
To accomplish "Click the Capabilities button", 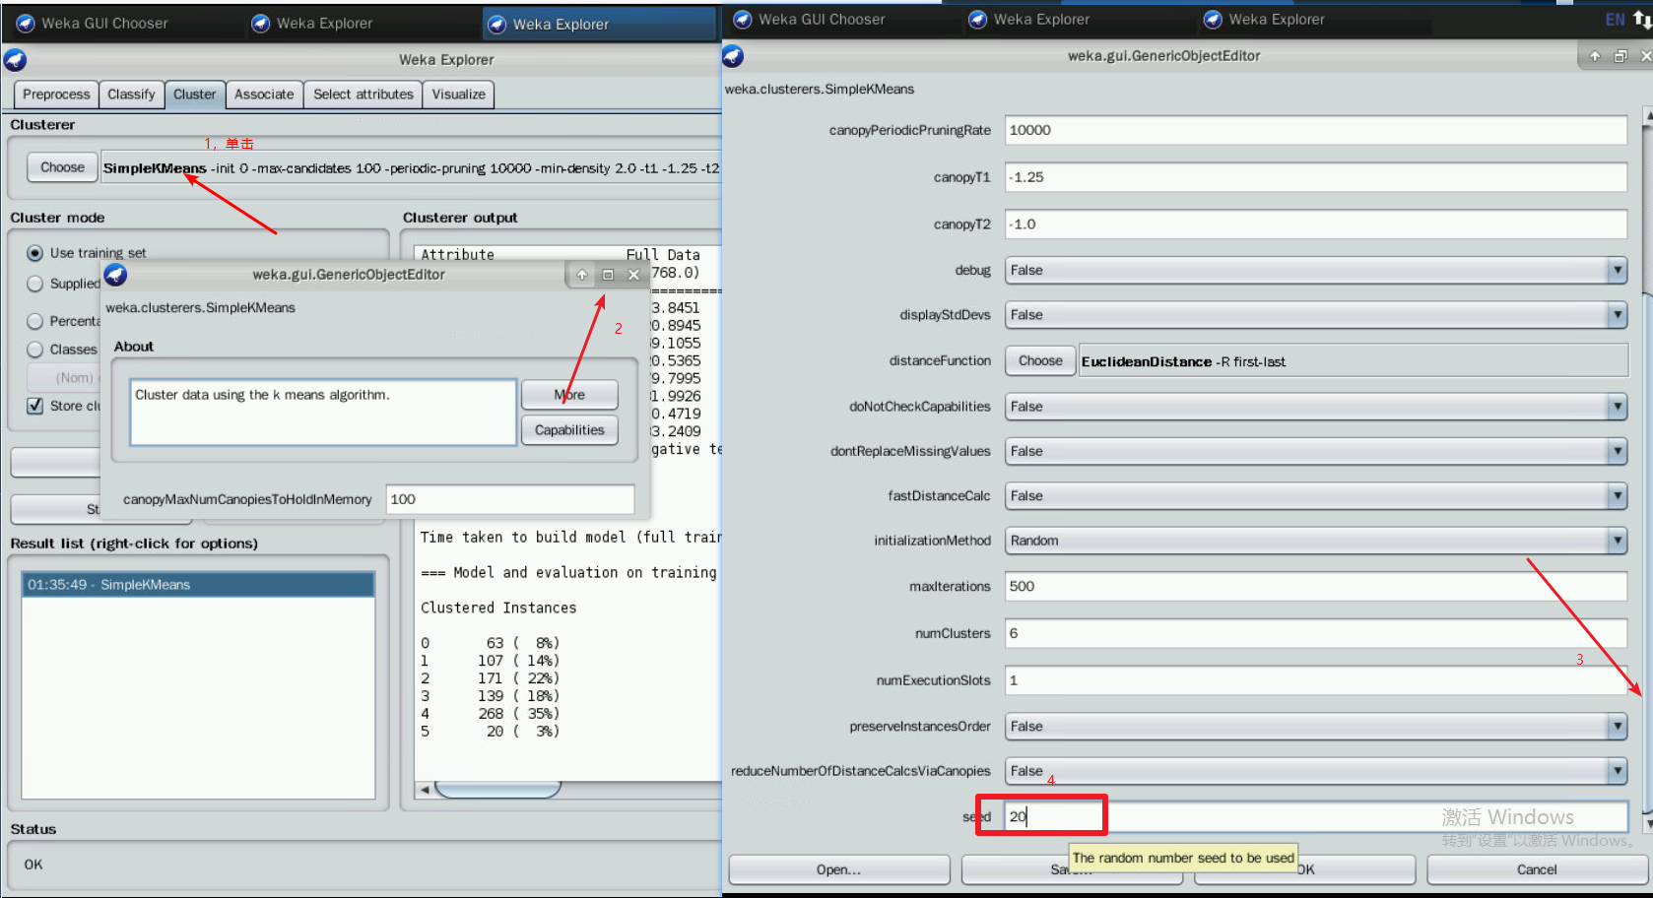I will pyautogui.click(x=569, y=430).
